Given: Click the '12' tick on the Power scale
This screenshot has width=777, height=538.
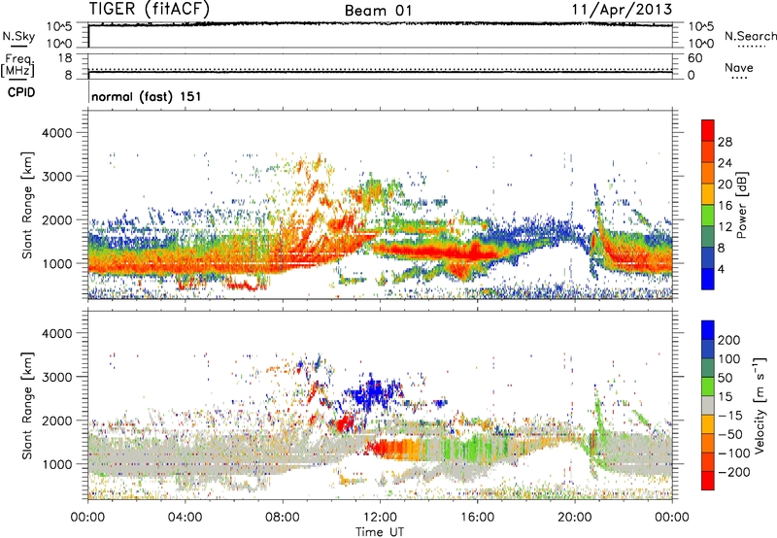Looking at the screenshot, I should point(725,227).
